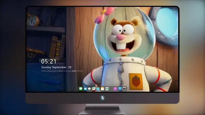This screenshot has height=115, width=205.
Task: Click the Sunday September 28 date
Action: click(56, 67)
